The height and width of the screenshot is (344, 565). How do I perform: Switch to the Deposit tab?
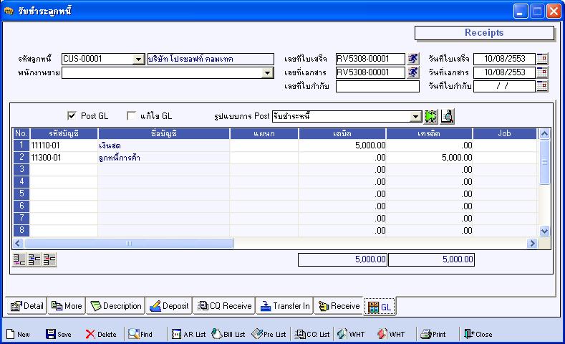(169, 306)
